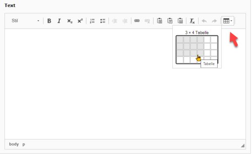252x154 pixels.
Task: Click the editor resize handle corner
Action: tap(242, 145)
